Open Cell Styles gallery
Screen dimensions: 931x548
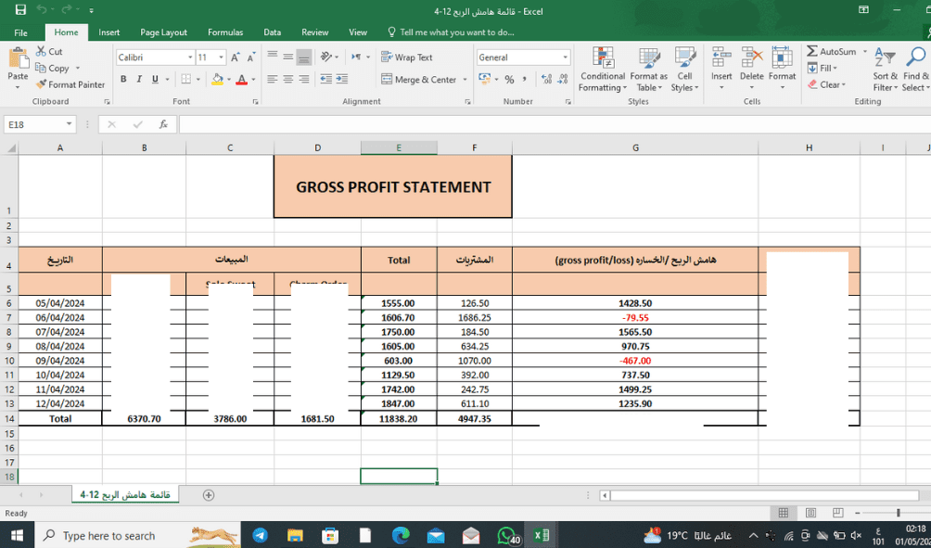pos(684,70)
